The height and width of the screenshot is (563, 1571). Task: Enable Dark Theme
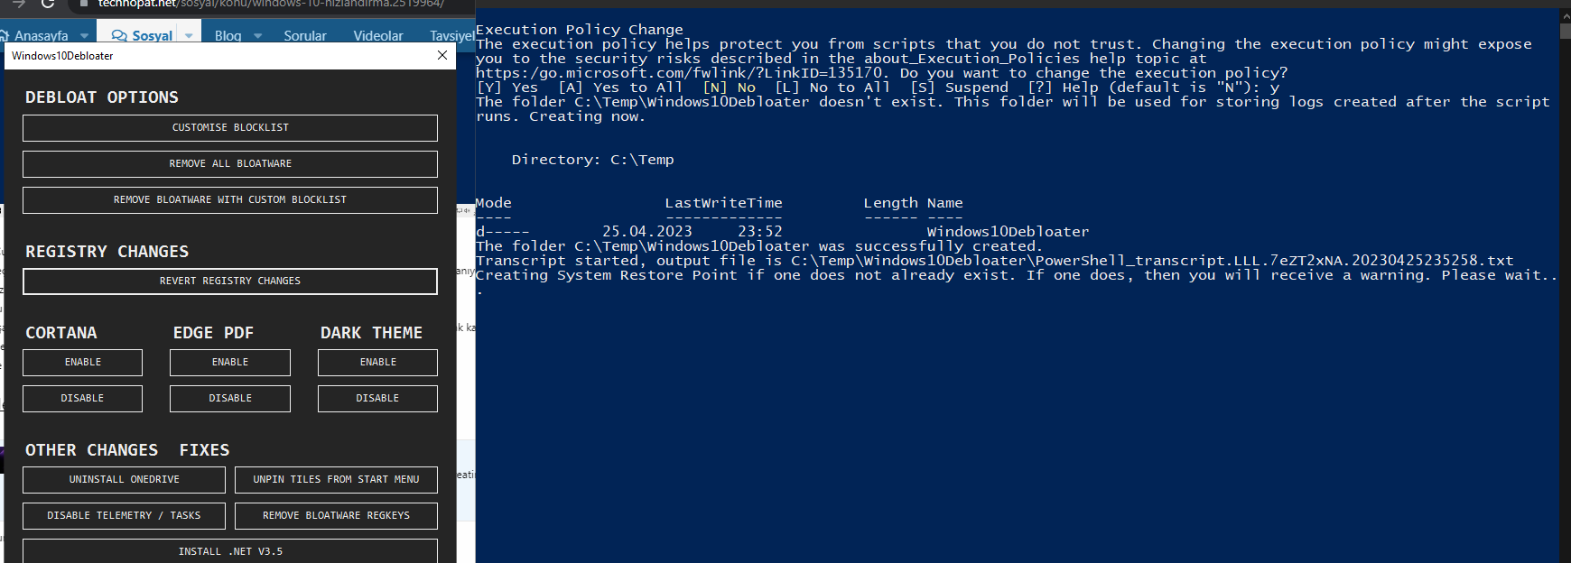click(x=377, y=362)
